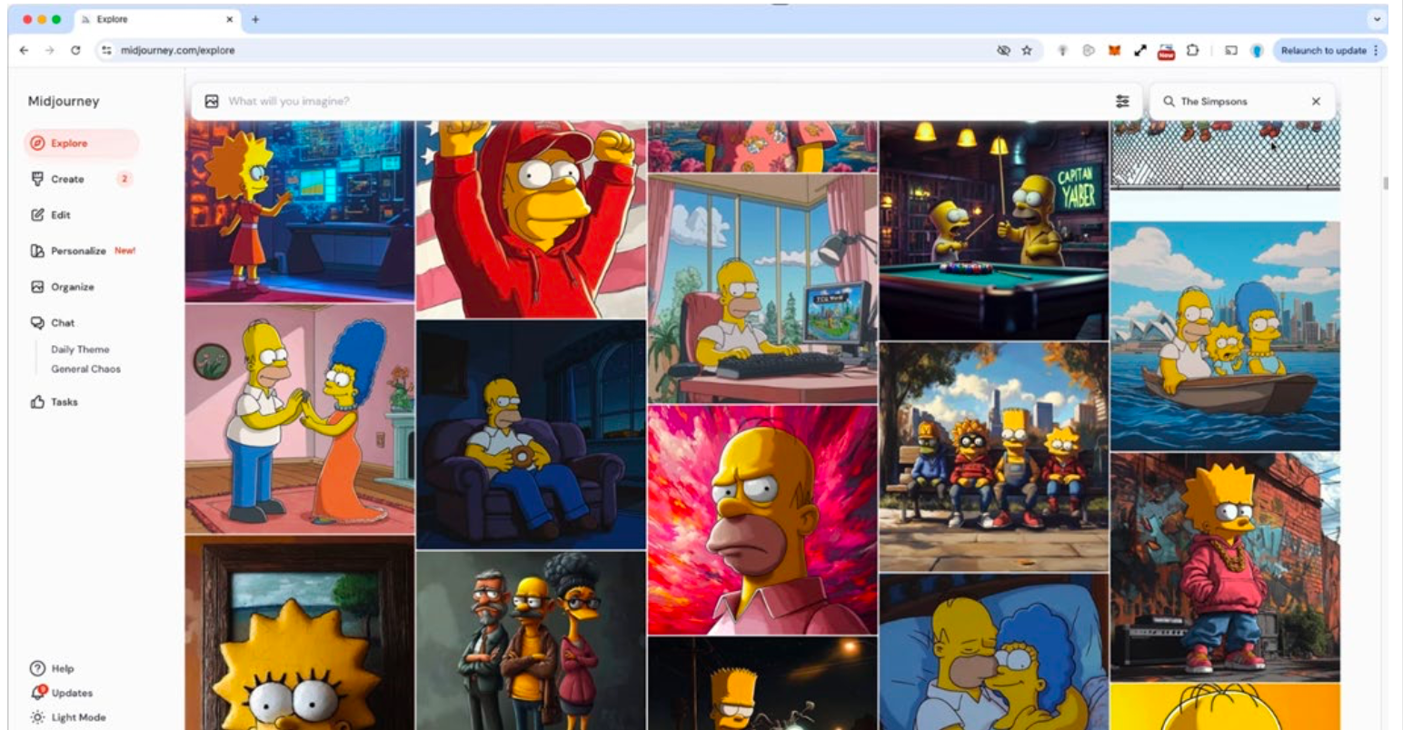1403x730 pixels.
Task: Open the Explore page in sidebar
Action: (81, 143)
